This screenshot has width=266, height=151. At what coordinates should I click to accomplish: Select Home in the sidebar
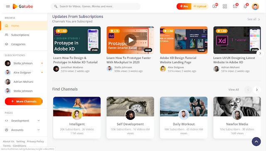click(24, 26)
